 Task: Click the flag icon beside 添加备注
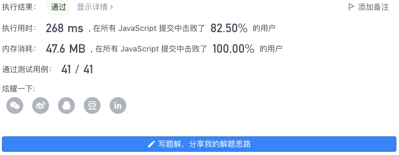click(351, 7)
